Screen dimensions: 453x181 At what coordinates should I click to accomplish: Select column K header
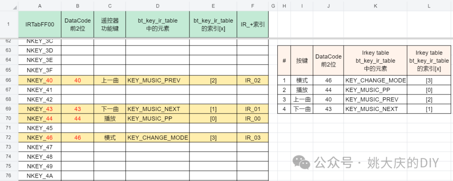375,5
